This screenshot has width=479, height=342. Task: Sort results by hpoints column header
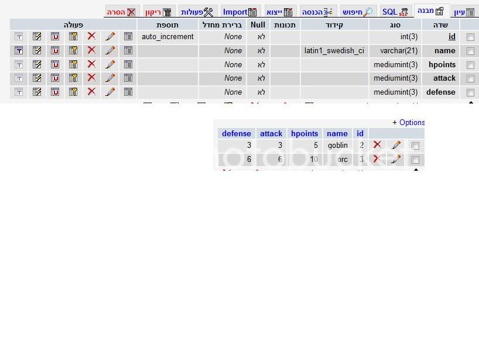coord(304,134)
